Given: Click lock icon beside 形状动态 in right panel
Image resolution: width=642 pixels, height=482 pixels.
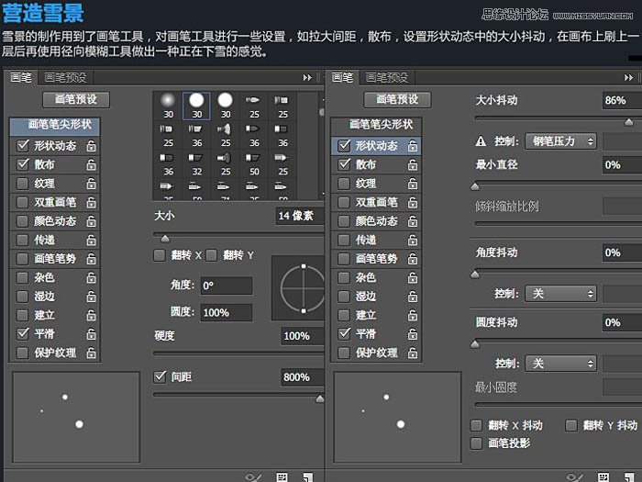Looking at the screenshot, I should (413, 146).
